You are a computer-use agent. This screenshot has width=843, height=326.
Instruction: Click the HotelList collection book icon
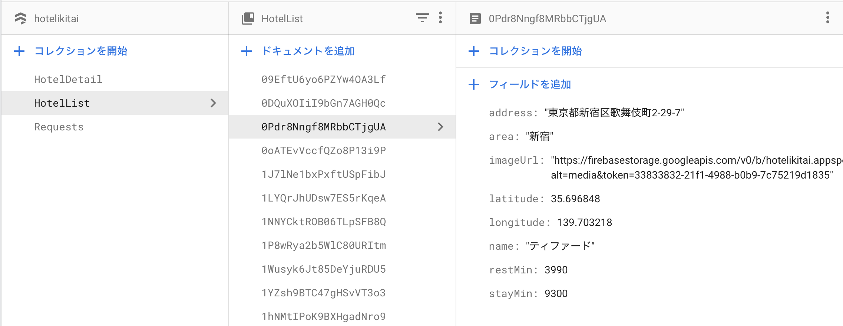pyautogui.click(x=248, y=18)
